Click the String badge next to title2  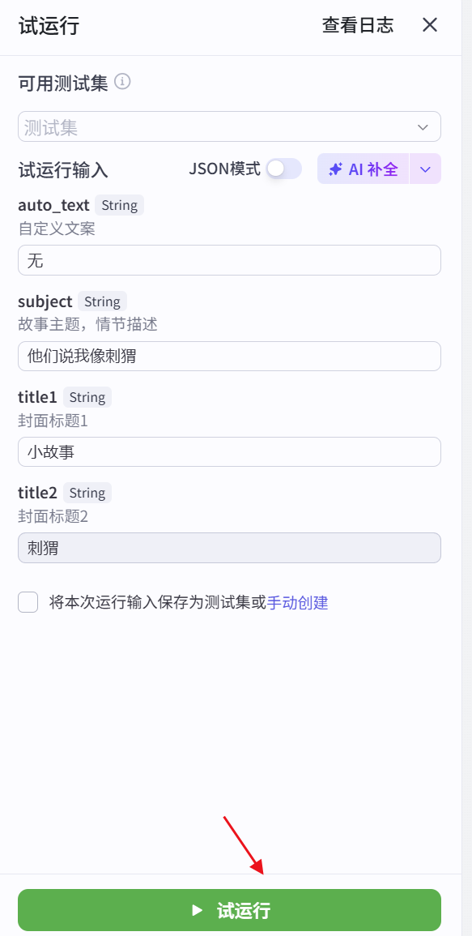[87, 492]
